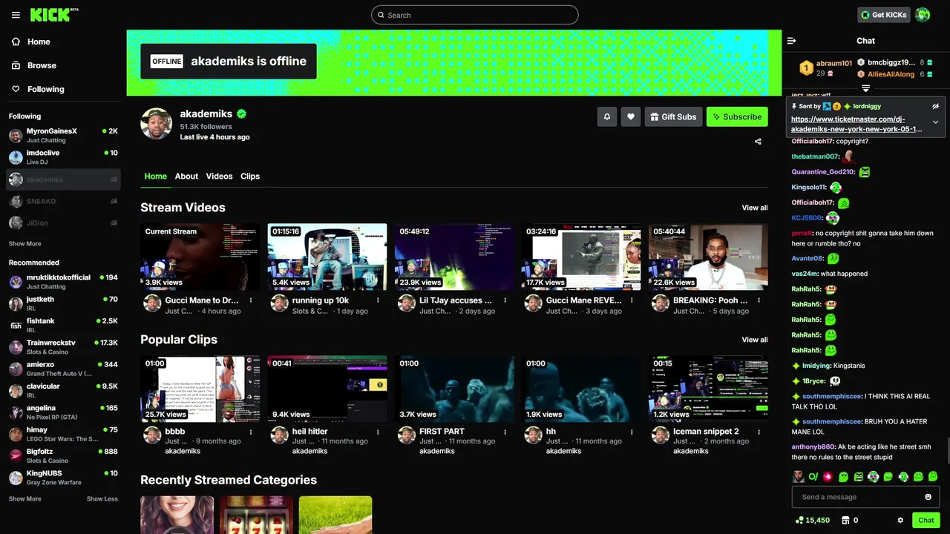This screenshot has height=534, width=950.
Task: Open the emoji picker in message box
Action: 928,497
